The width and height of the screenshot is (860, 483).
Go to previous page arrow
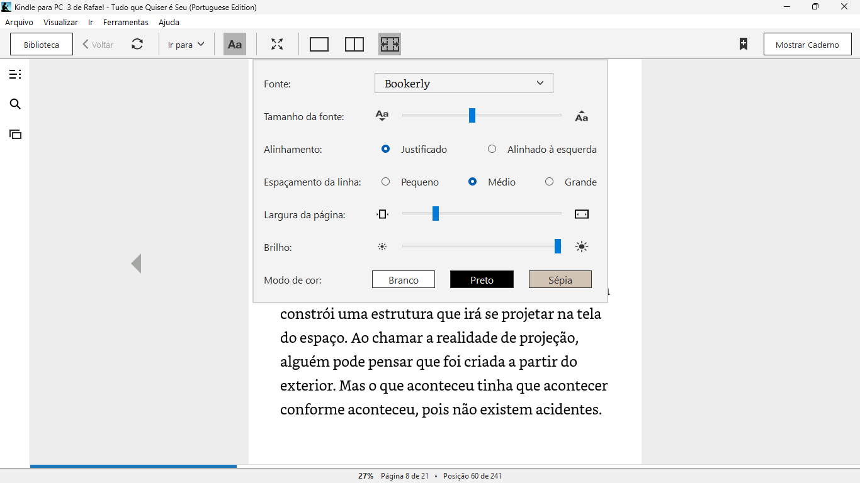point(136,264)
